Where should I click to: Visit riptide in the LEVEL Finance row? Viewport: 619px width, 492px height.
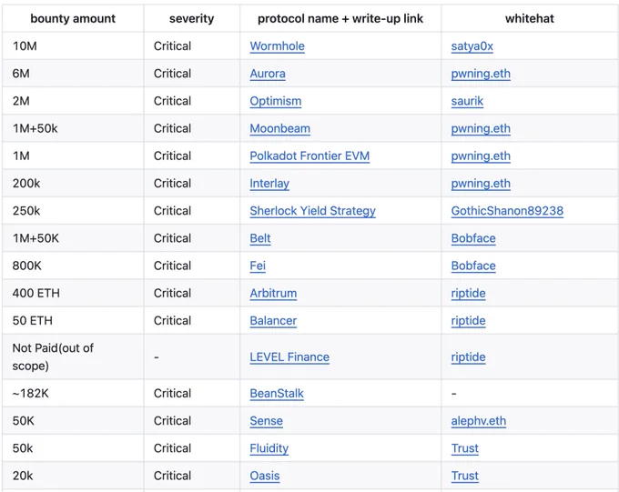click(x=468, y=357)
